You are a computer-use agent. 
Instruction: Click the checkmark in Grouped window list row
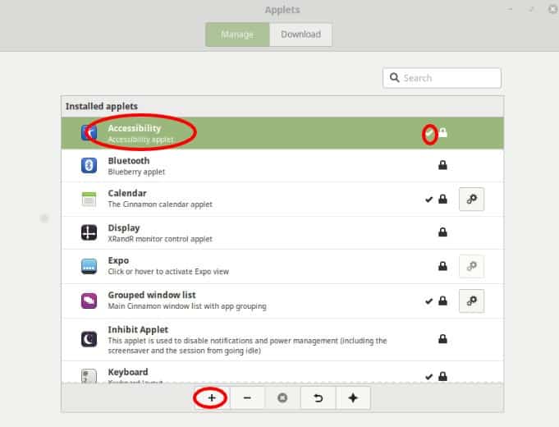[428, 301]
